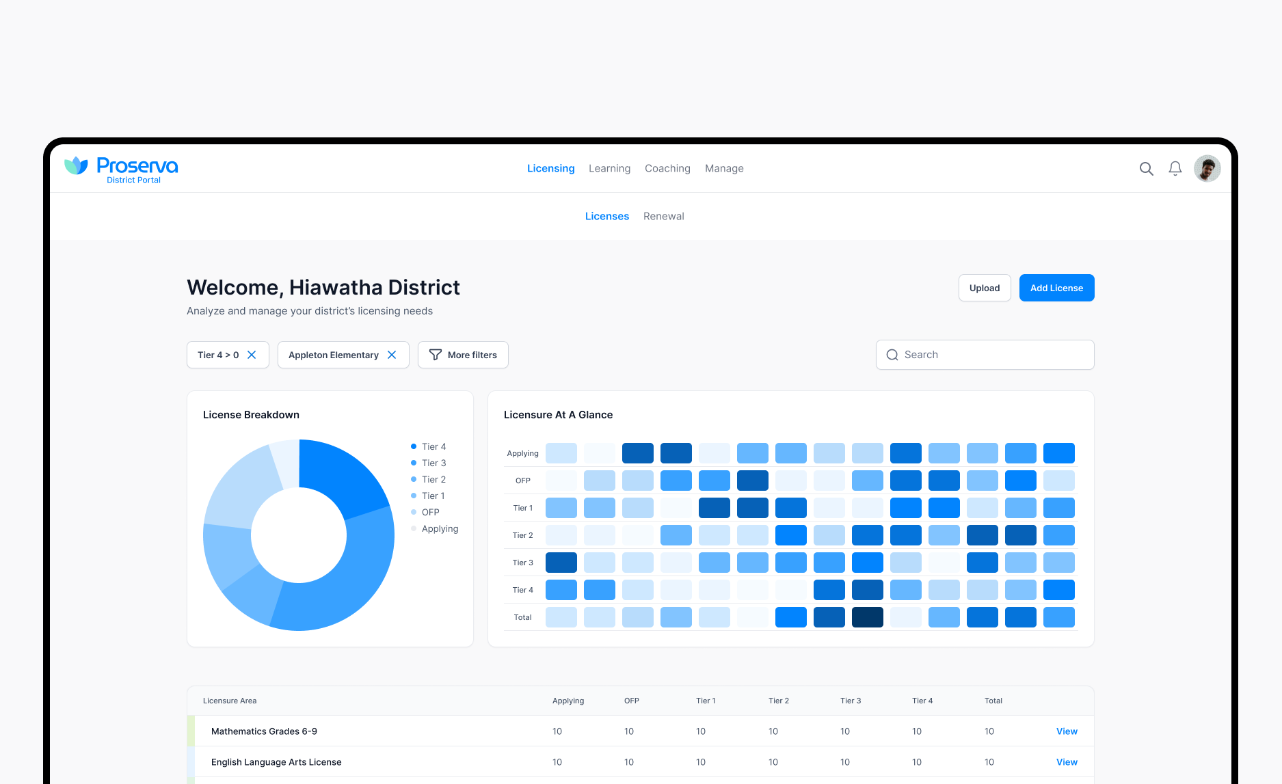
Task: View Mathematics Grades 6-9 details
Action: (x=1067, y=731)
